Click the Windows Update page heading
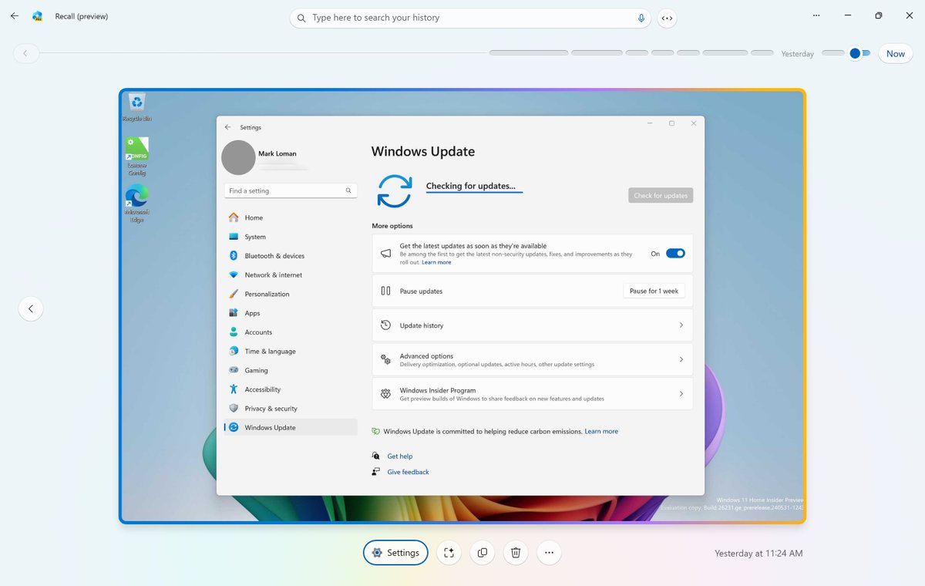This screenshot has width=925, height=586. pos(423,152)
